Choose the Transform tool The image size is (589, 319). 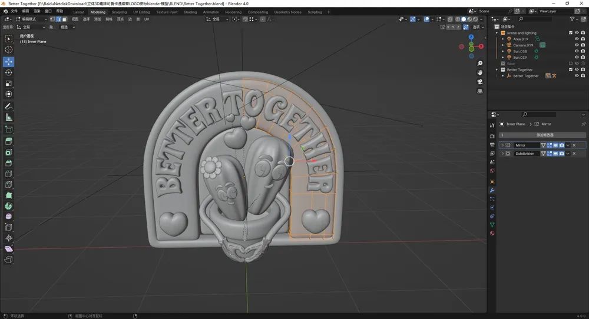tap(9, 94)
